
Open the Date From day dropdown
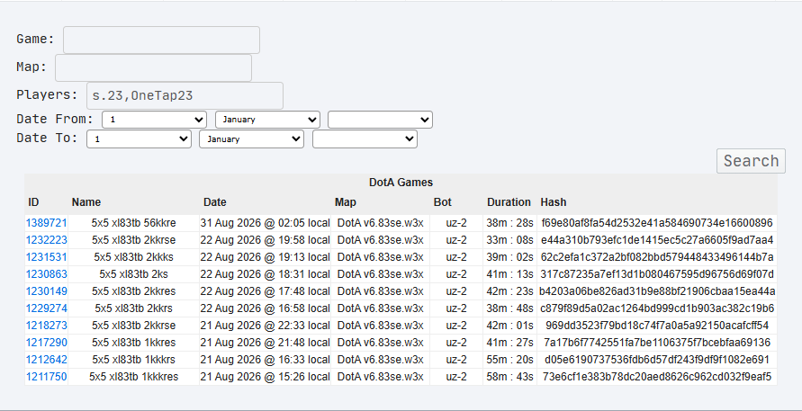click(154, 120)
